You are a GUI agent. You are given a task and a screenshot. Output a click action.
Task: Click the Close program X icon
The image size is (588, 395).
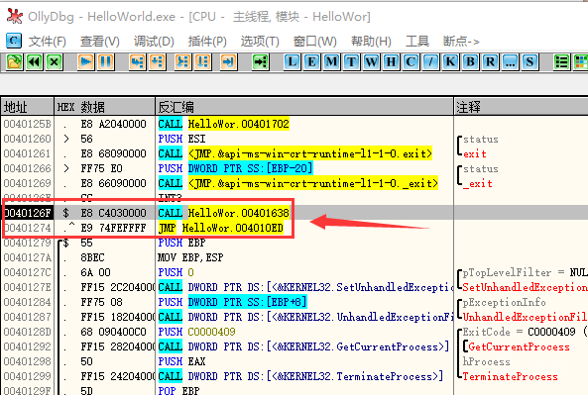coord(54,61)
